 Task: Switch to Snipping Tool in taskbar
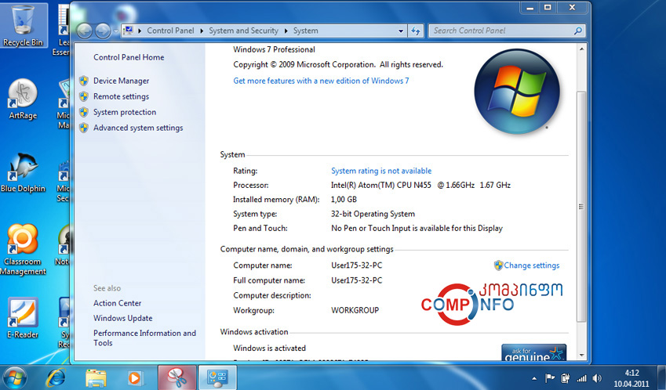tap(177, 377)
